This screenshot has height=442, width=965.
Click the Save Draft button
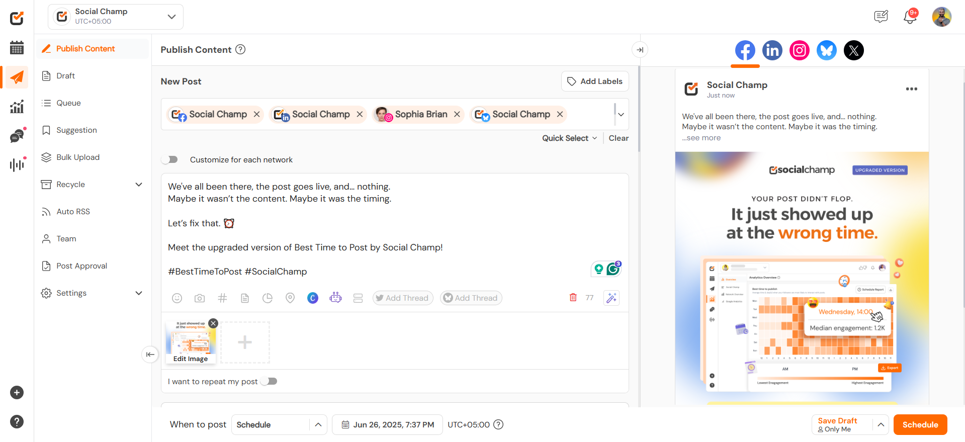(842, 425)
